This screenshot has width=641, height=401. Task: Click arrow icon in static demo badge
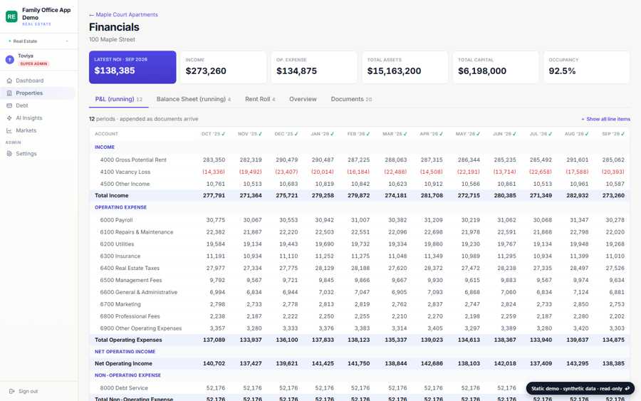[x=627, y=389]
